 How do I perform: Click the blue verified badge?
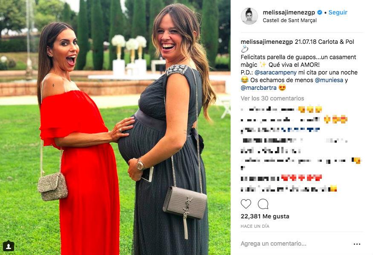pyautogui.click(x=320, y=12)
